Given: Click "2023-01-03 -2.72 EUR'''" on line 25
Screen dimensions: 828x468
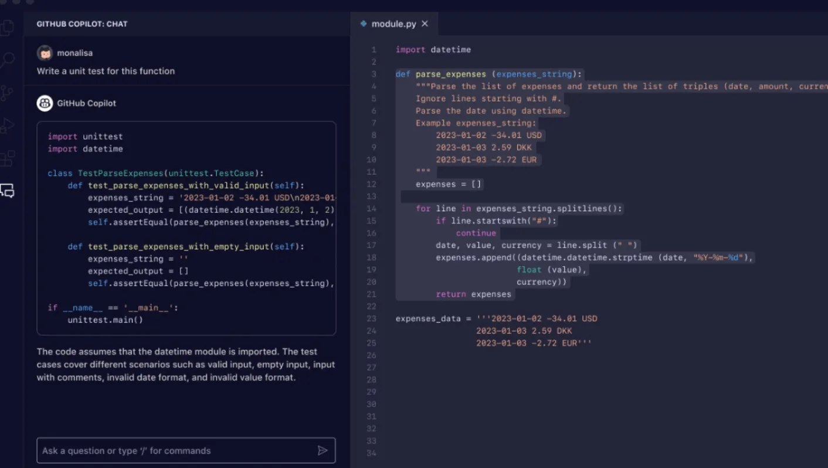Looking at the screenshot, I should (x=534, y=344).
